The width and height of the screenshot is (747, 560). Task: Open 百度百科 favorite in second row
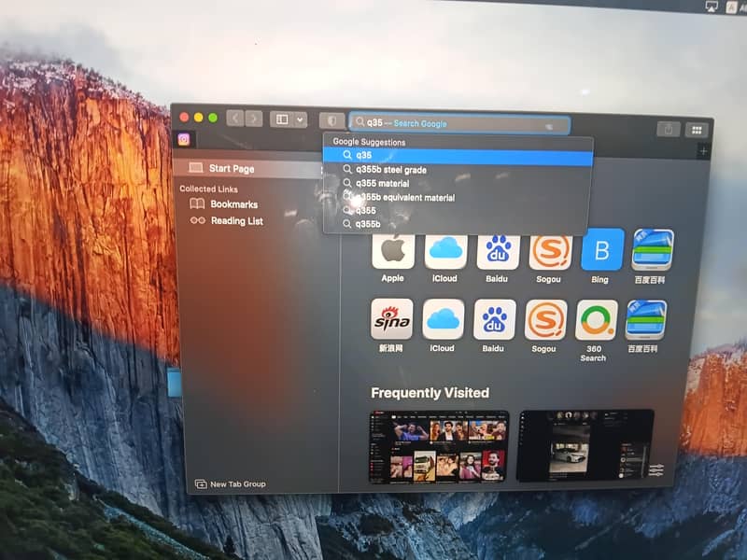point(645,320)
